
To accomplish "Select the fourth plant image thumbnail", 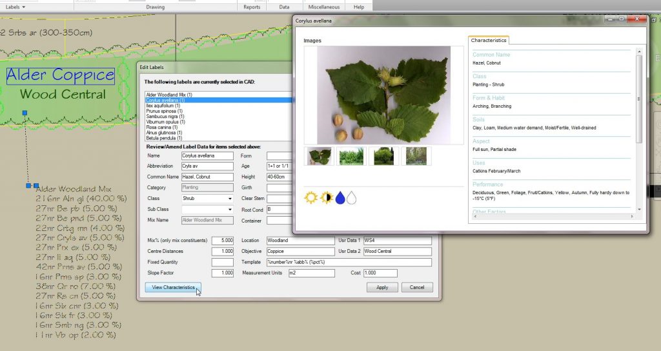I will pyautogui.click(x=416, y=156).
